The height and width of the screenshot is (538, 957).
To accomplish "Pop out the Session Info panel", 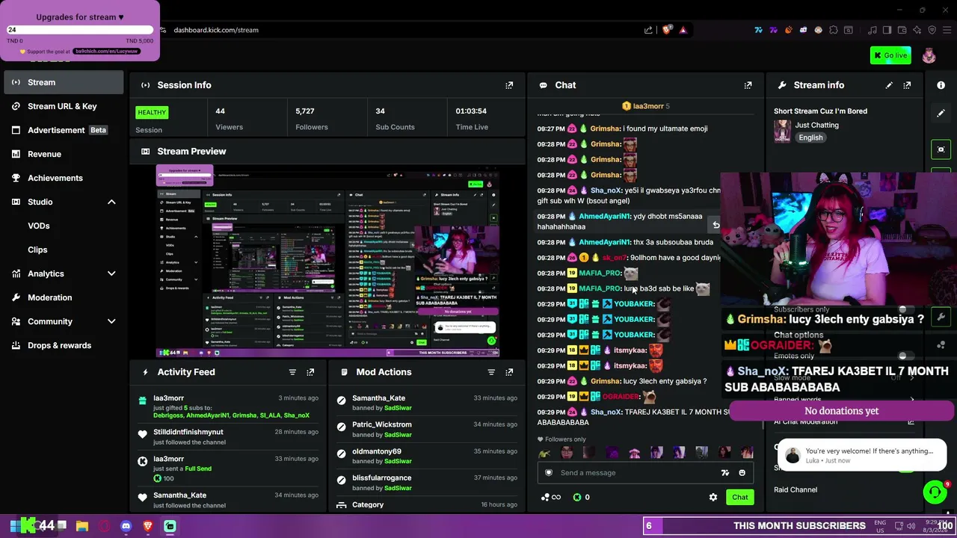I will pos(509,85).
